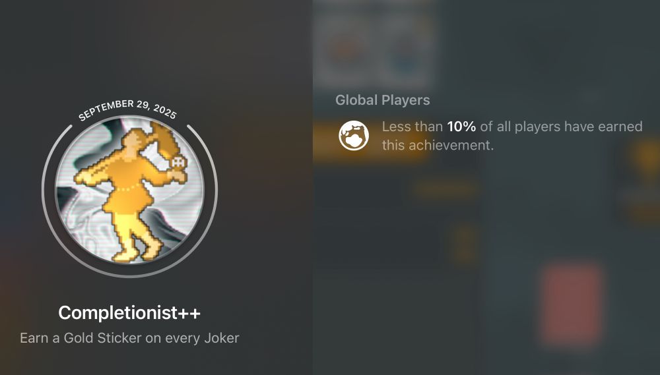Click the Global Players heading

click(x=383, y=100)
